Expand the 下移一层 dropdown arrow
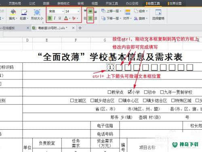The width and height of the screenshot is (202, 152). coord(120,18)
